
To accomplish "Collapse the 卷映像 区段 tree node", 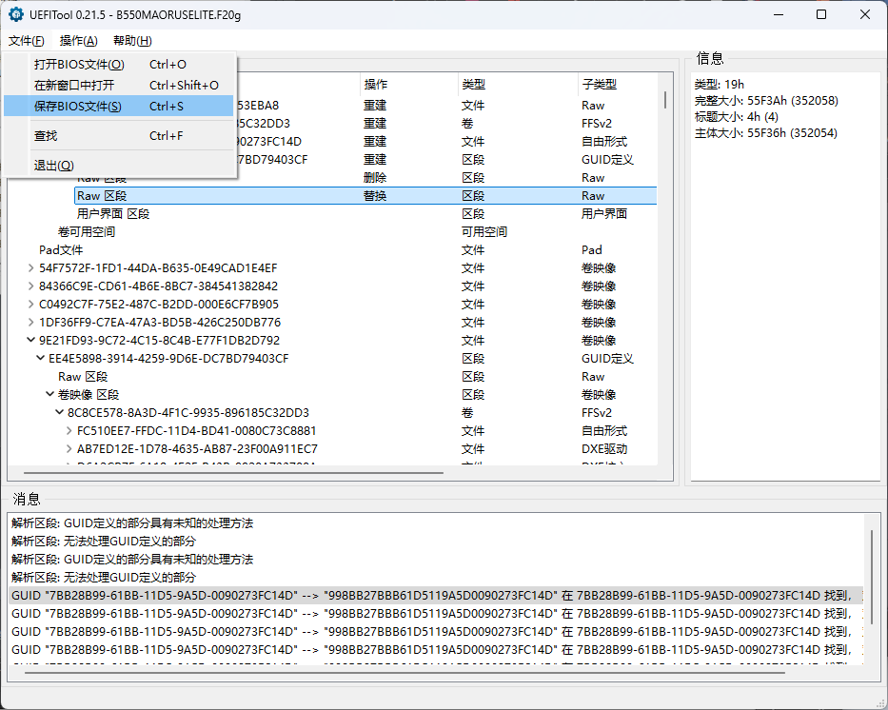I will coord(50,395).
